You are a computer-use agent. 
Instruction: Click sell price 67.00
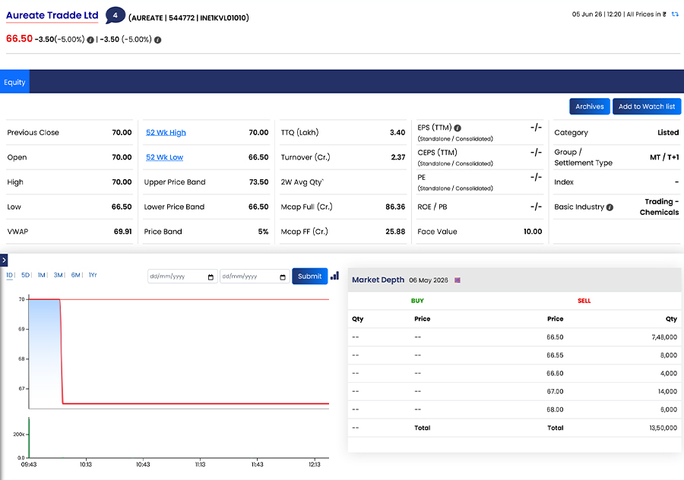coord(555,391)
